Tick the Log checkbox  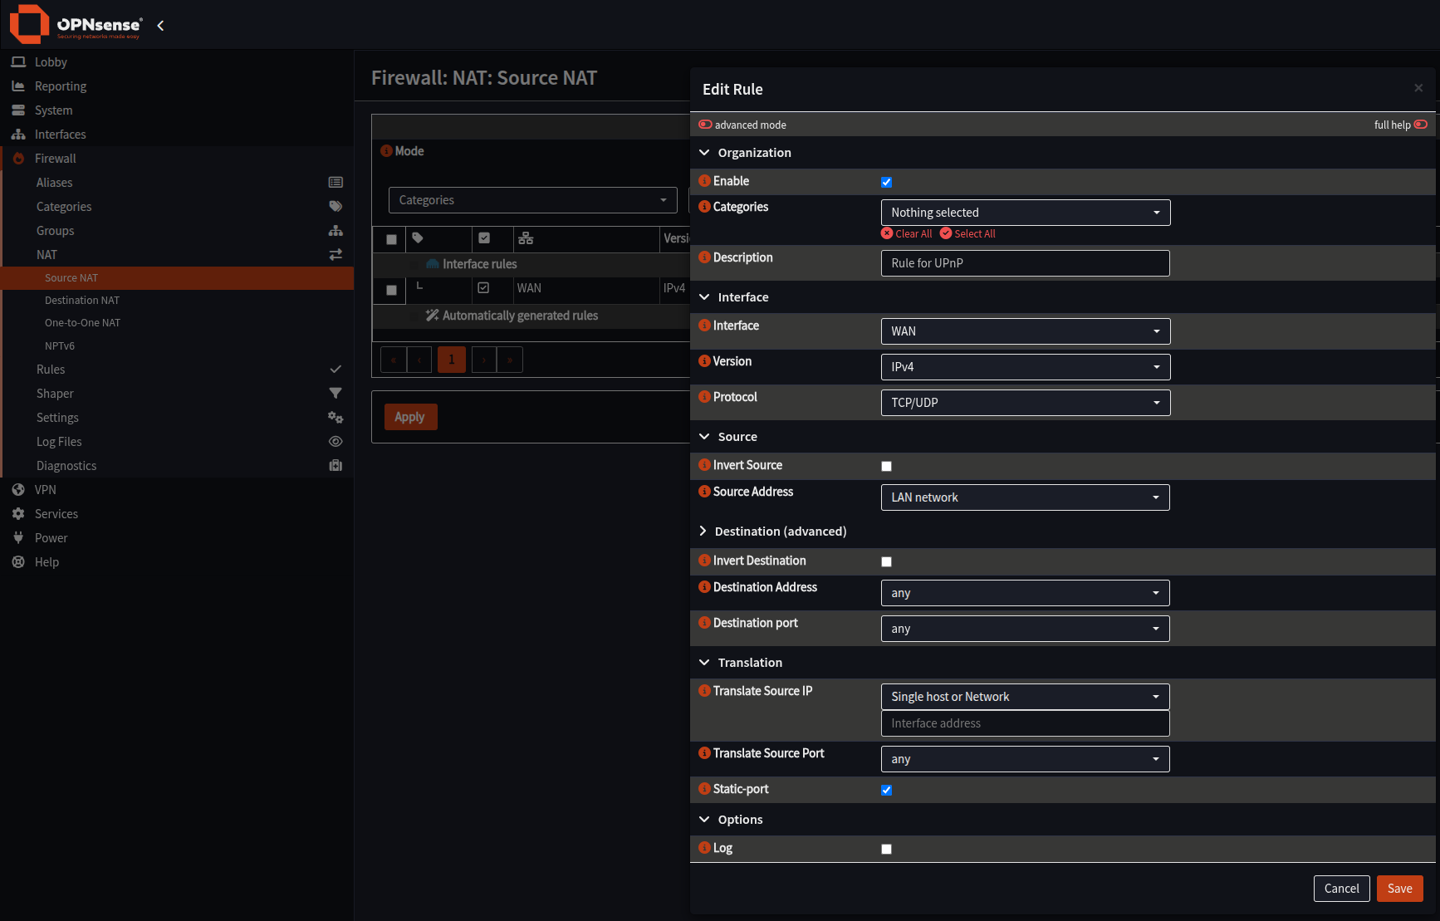pos(886,849)
